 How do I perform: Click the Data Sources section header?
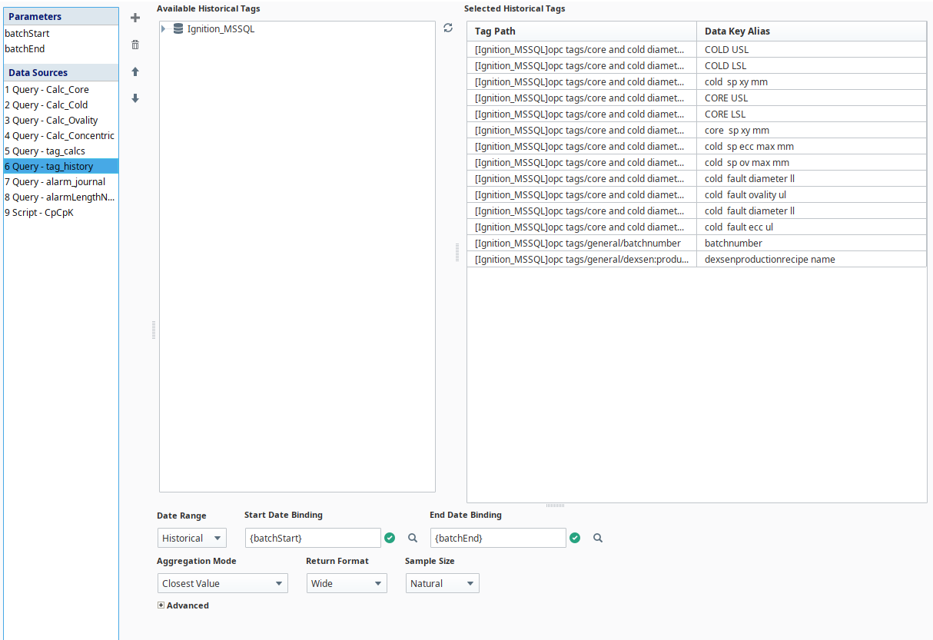(x=61, y=72)
